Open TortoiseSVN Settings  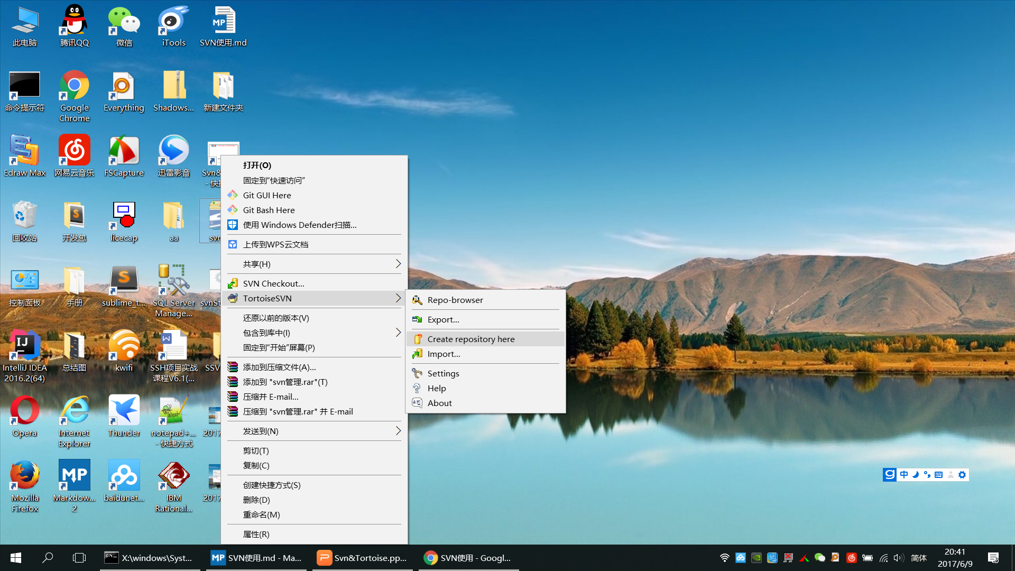coord(485,373)
